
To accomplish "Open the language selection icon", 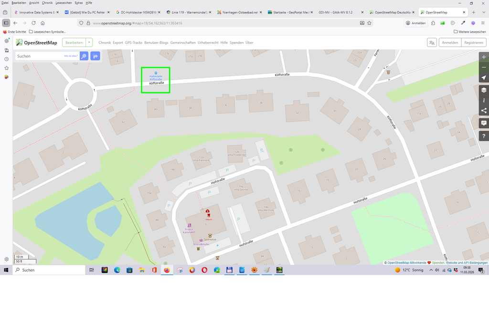I will [432, 42].
